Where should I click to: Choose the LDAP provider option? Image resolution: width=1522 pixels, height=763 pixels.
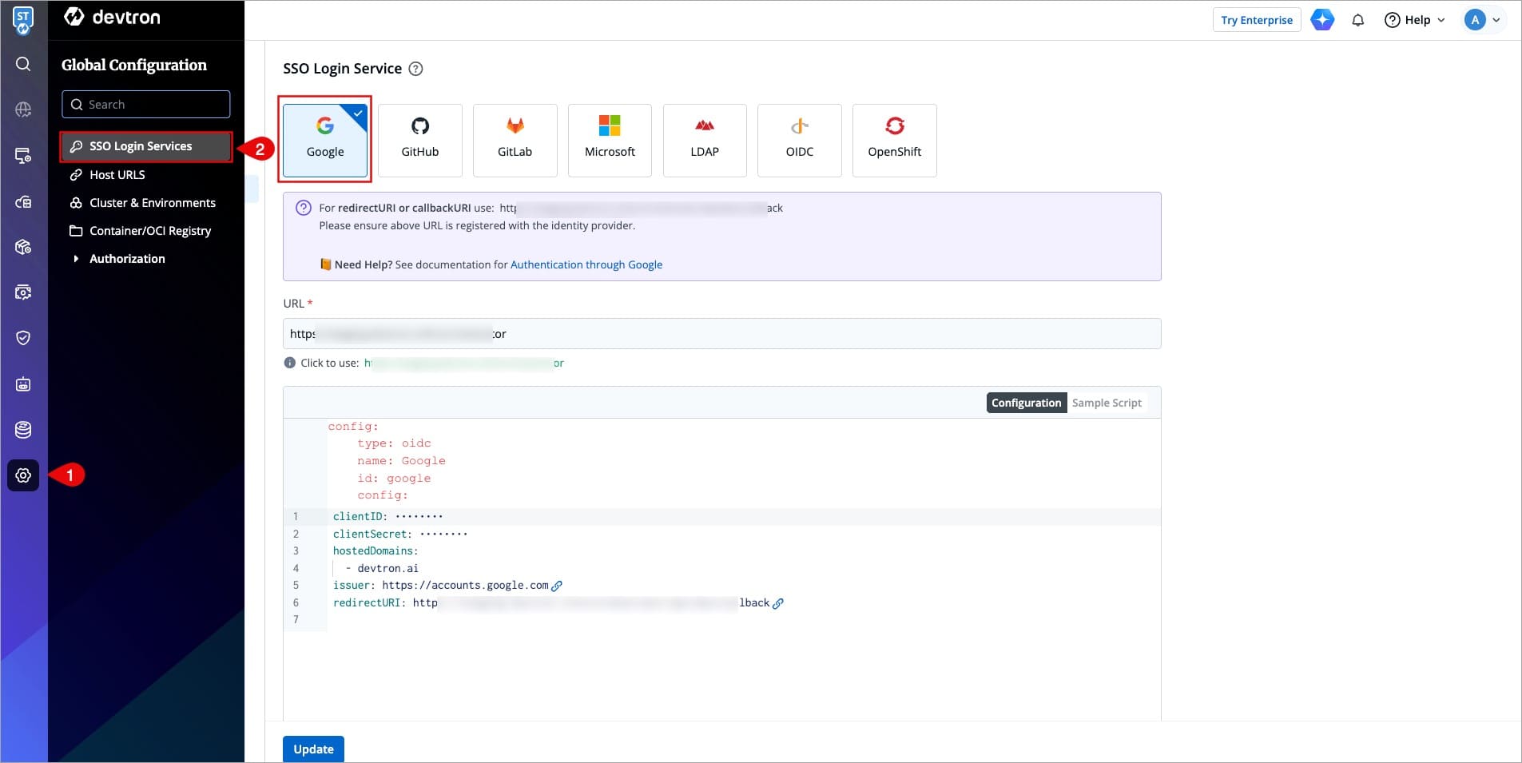[704, 140]
